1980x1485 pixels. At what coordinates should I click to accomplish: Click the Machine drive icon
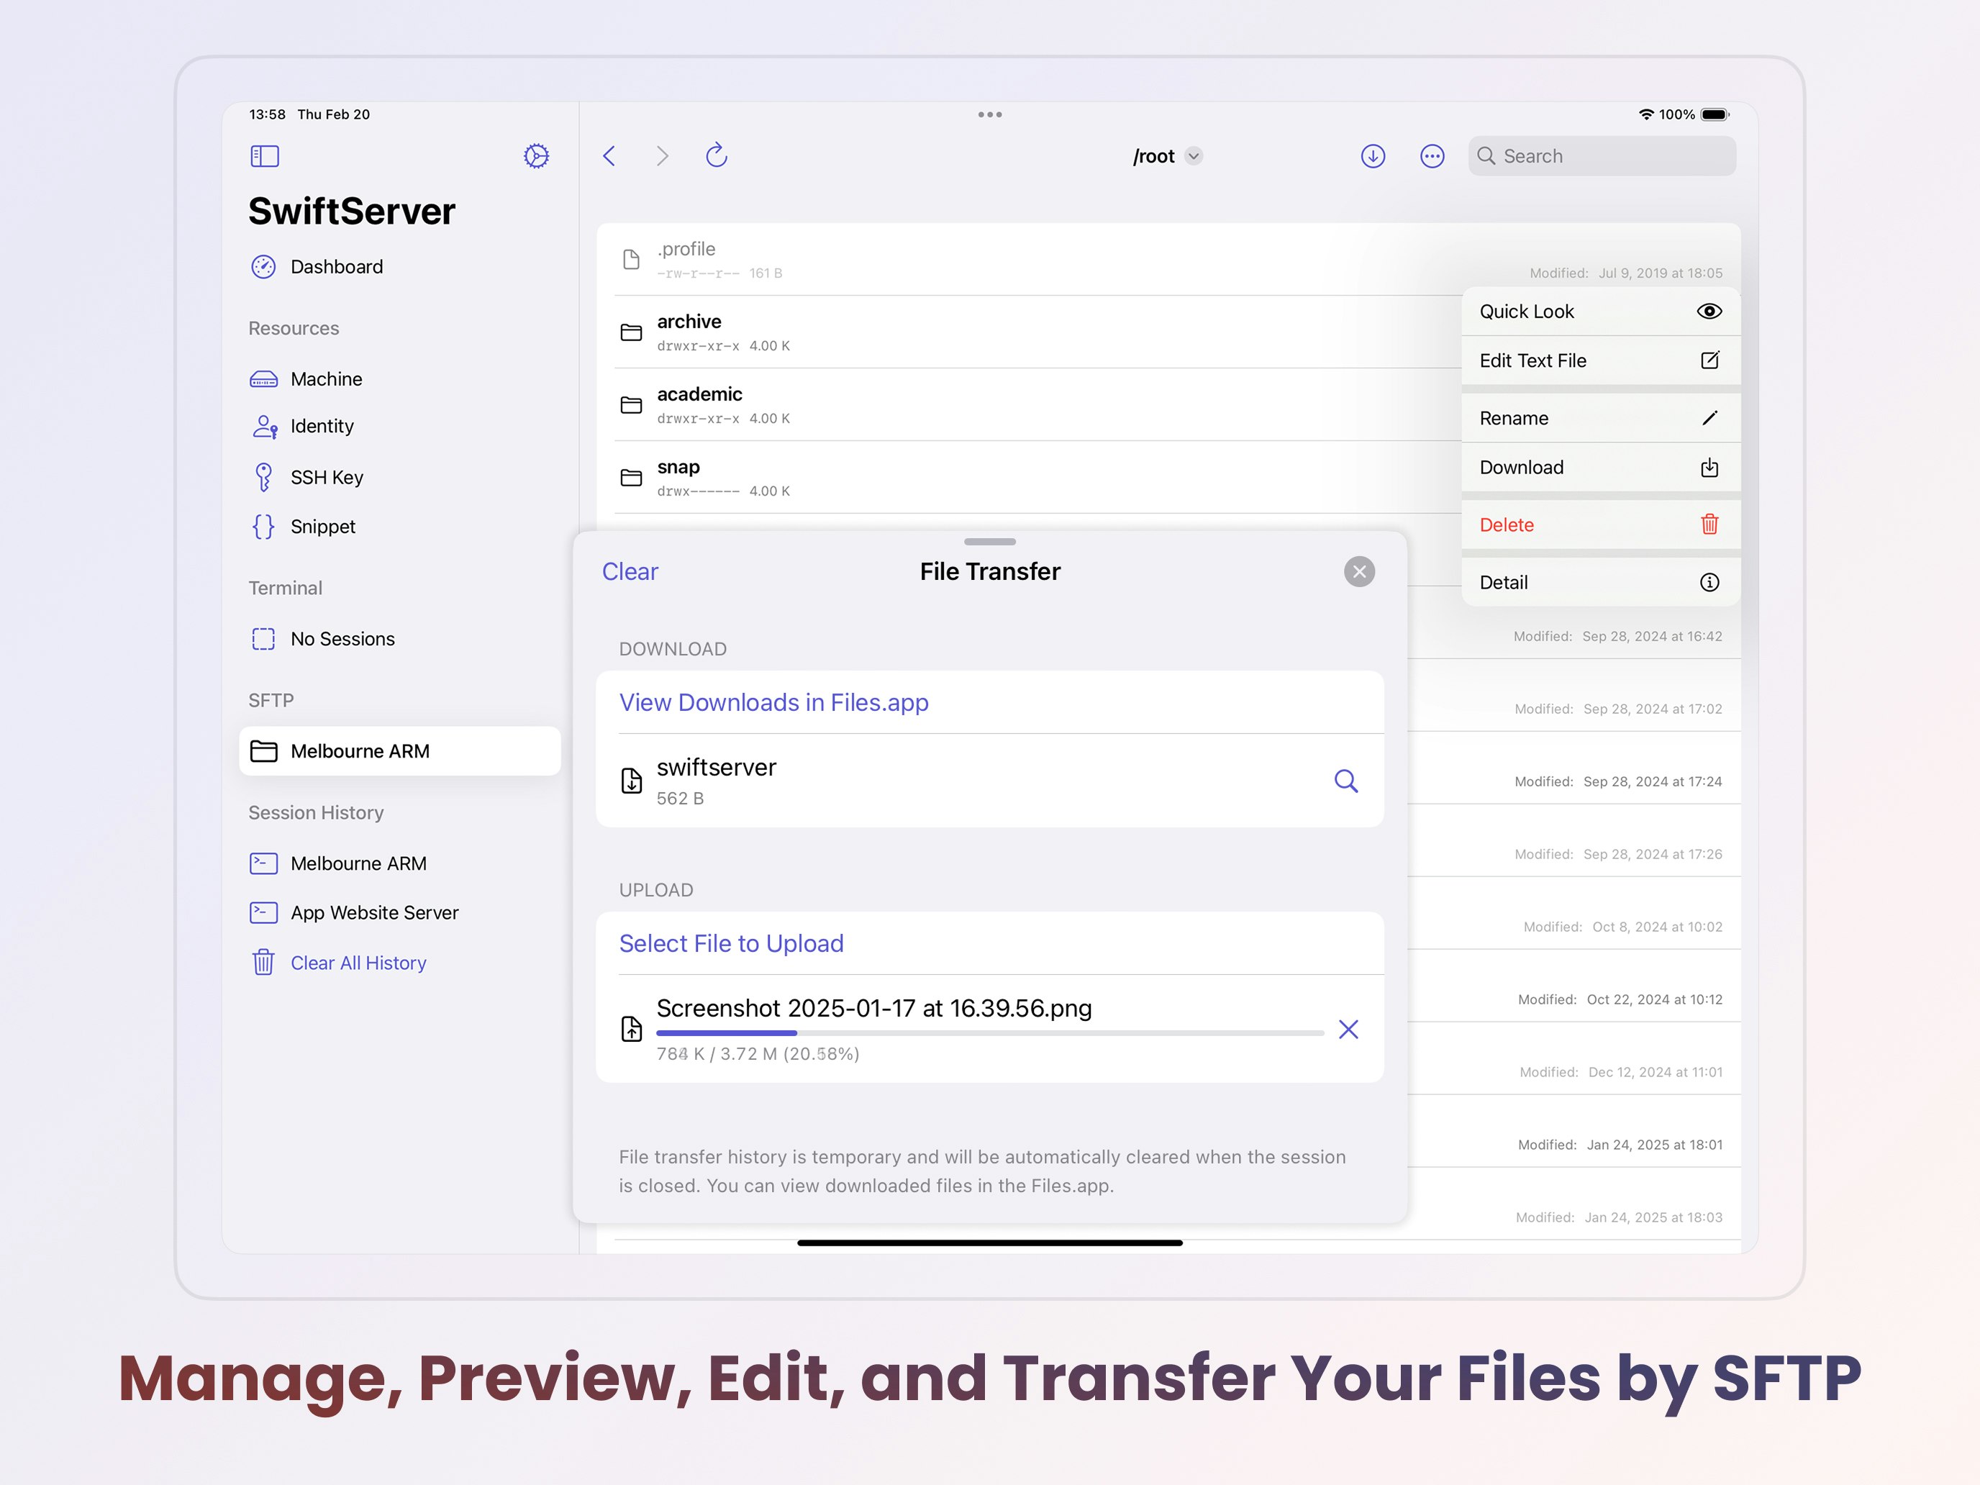263,380
